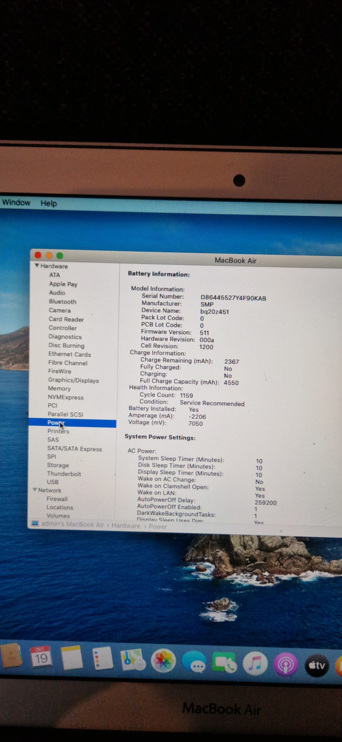Open the Help menu

tap(48, 203)
